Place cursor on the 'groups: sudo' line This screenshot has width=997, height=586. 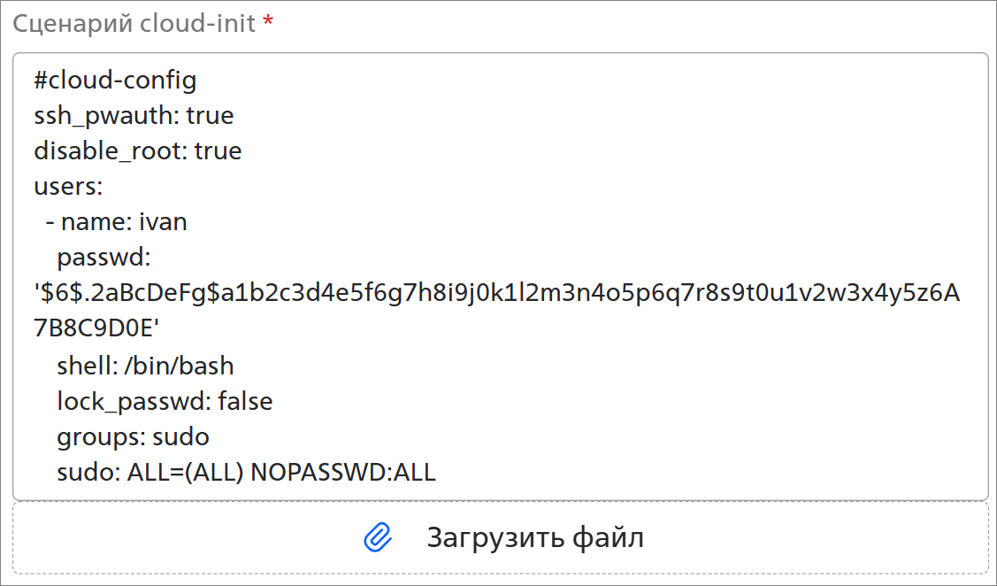click(x=133, y=437)
